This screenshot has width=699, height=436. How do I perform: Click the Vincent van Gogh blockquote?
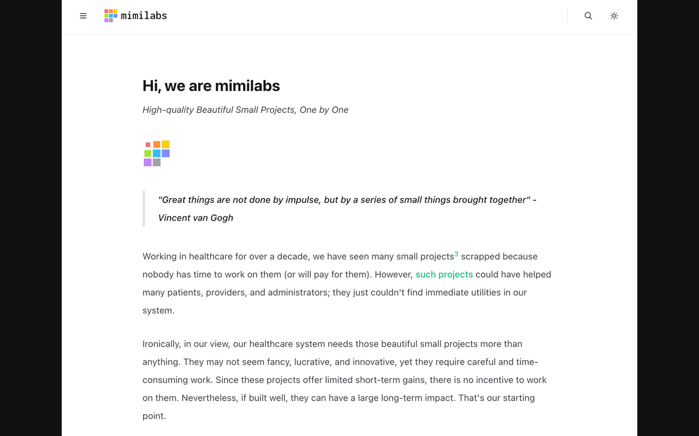point(347,208)
